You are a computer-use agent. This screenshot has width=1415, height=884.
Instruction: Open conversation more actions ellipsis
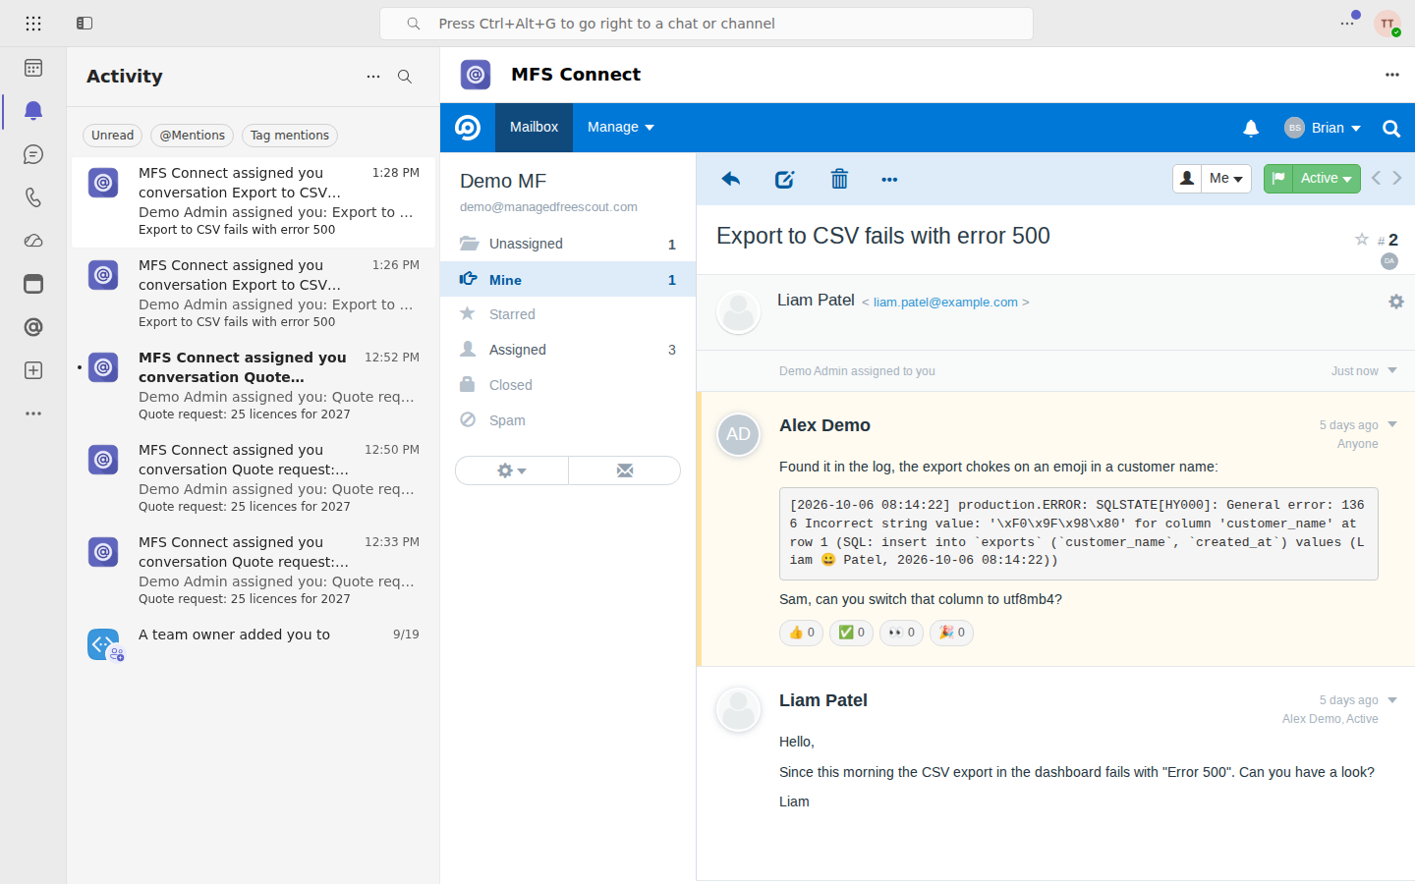pyautogui.click(x=889, y=179)
